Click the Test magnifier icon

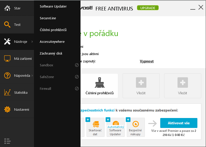tap(7, 25)
